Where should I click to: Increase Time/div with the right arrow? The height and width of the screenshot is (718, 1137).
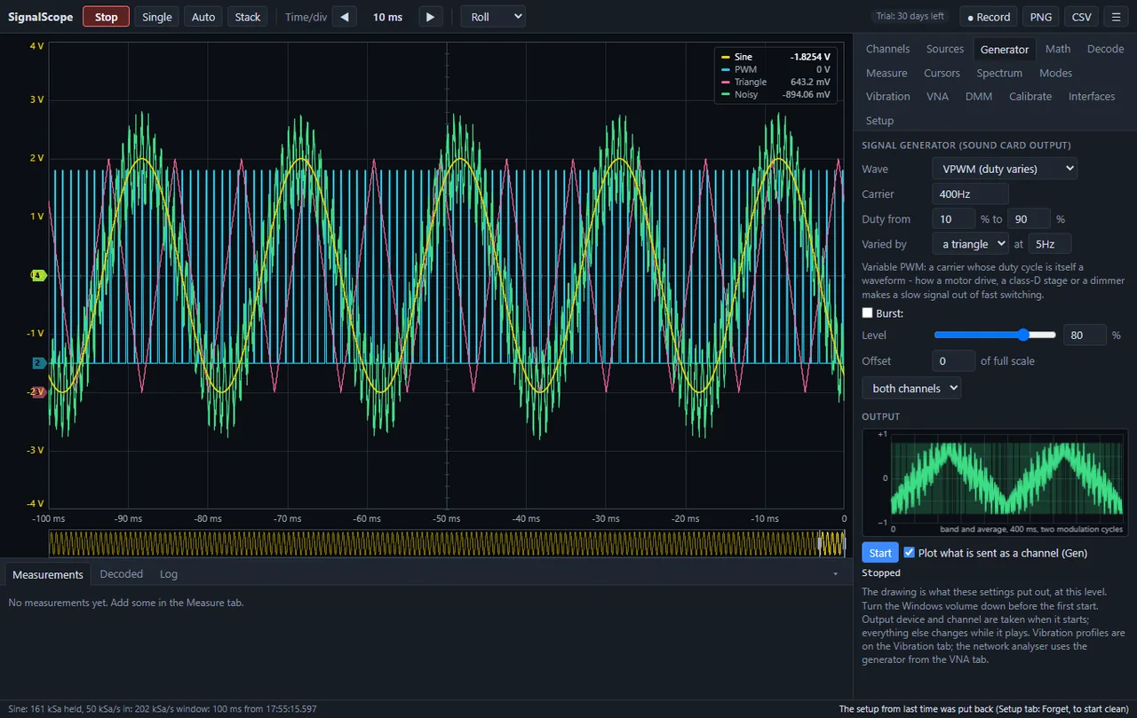point(430,17)
